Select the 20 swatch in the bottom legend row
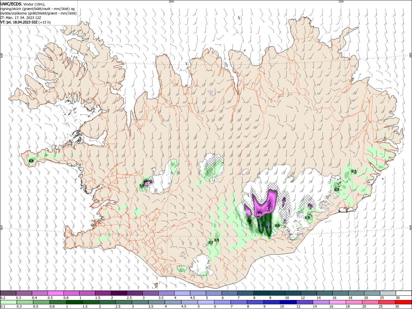412x309 pixels. click(371, 302)
